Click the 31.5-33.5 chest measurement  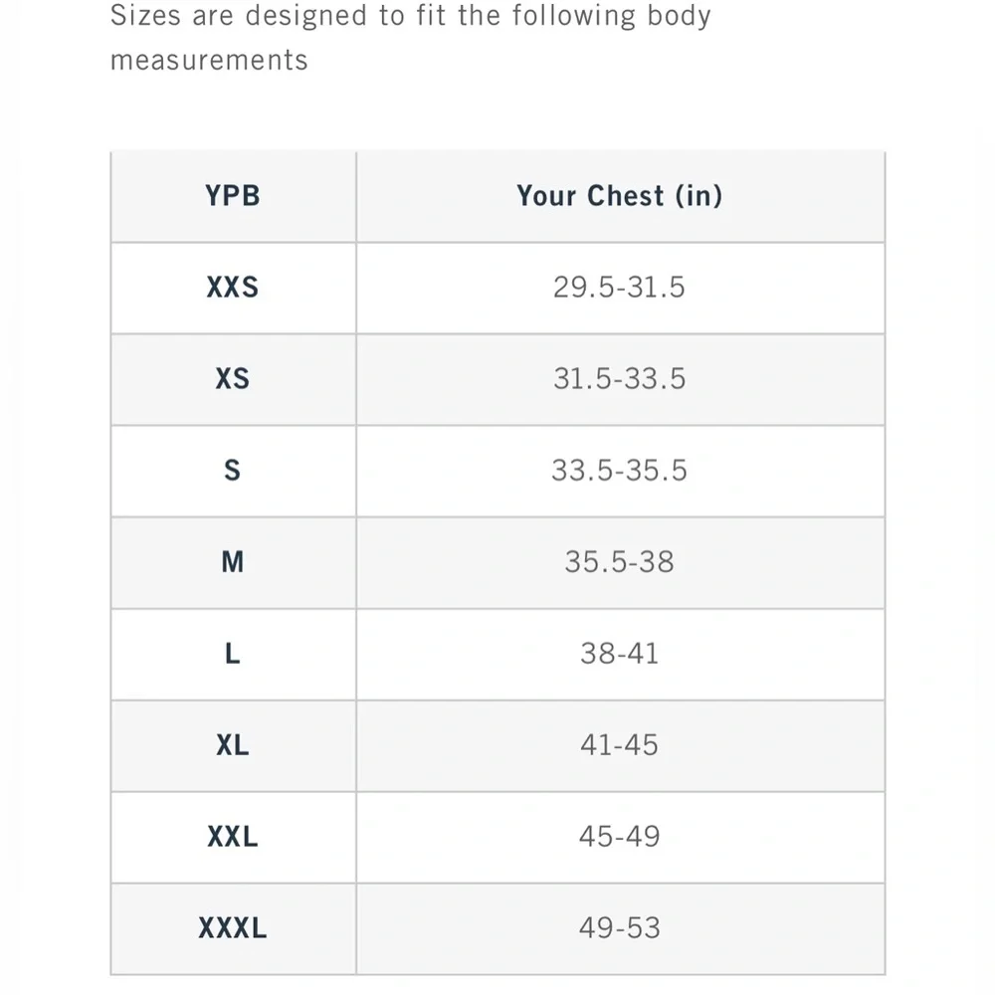coord(619,379)
